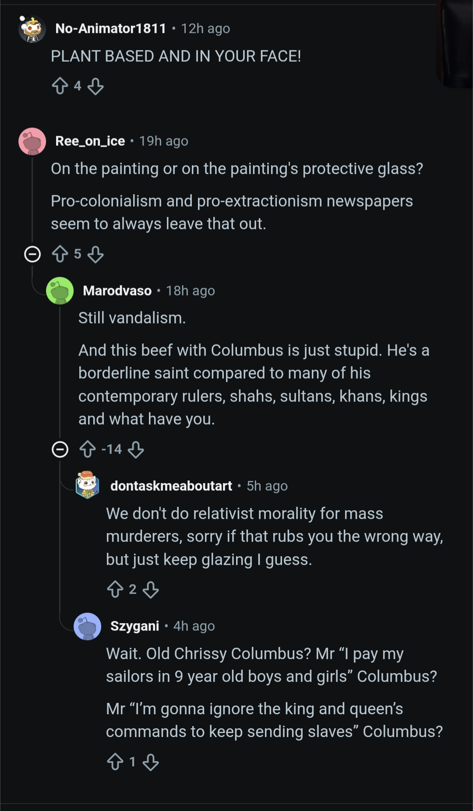Upvote dontaskmeaboutart's comment

coord(115,589)
